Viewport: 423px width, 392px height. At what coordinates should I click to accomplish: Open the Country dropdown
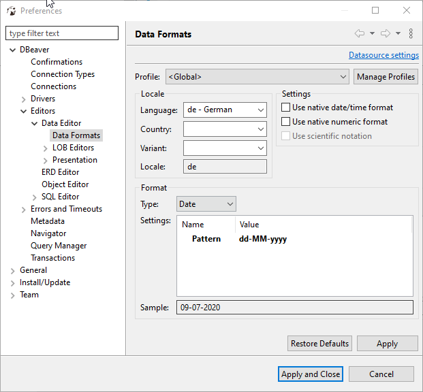click(225, 129)
